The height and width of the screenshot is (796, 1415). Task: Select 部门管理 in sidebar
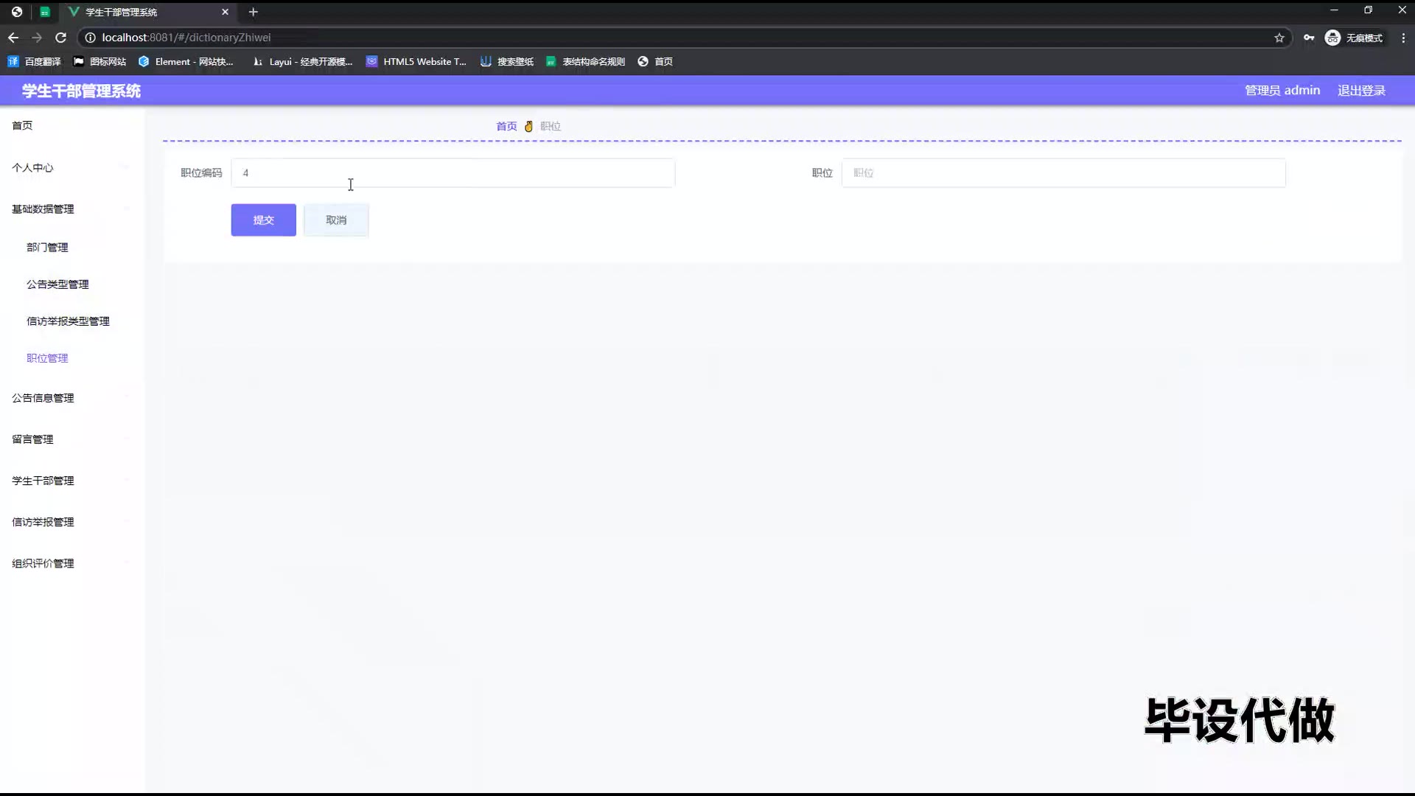[x=47, y=248]
